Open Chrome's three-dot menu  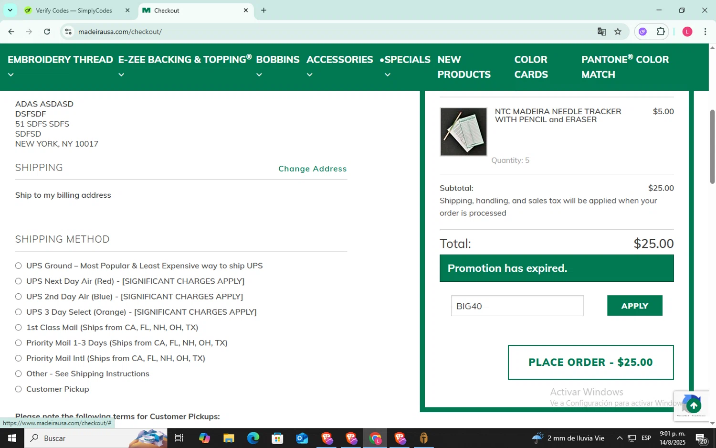705,32
